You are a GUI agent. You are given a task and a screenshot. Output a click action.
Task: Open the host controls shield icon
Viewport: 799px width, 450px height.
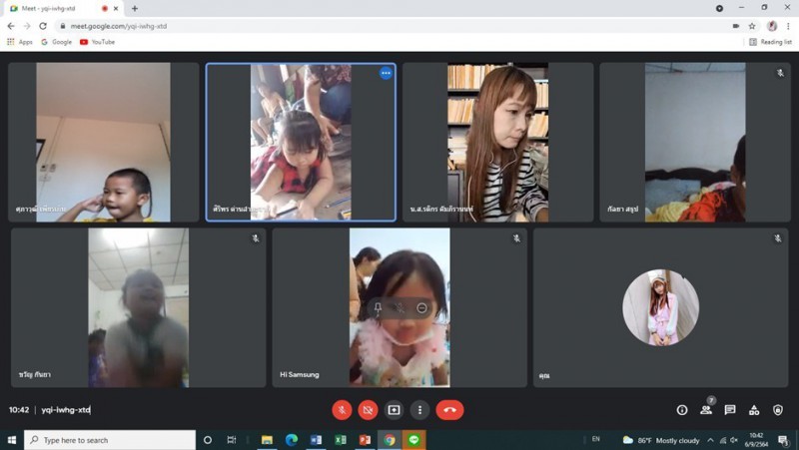tap(778, 409)
